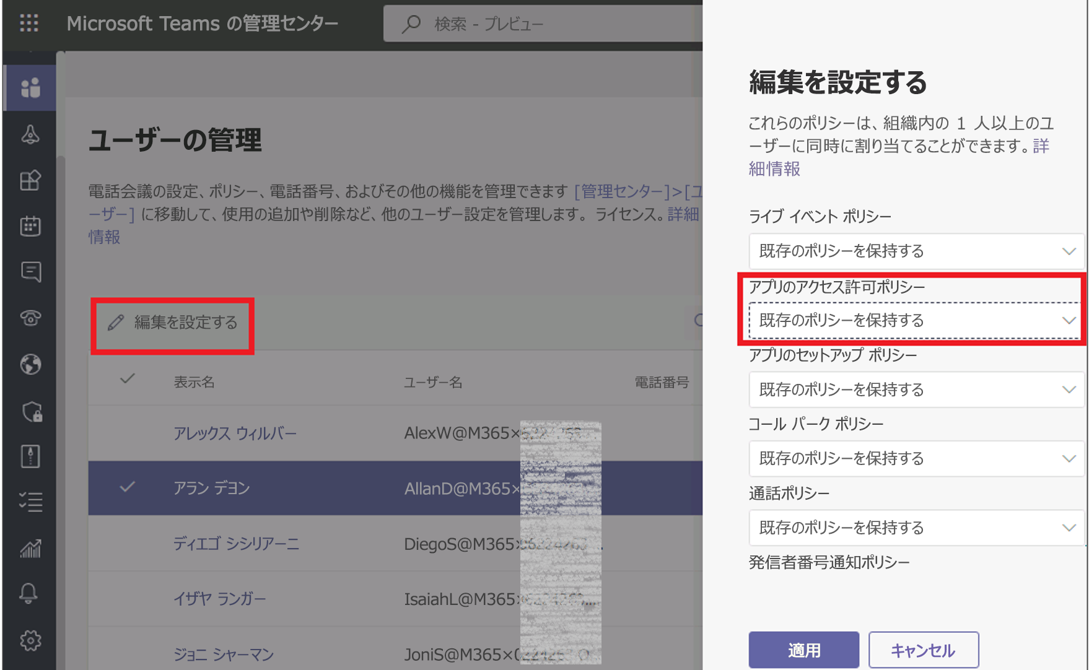The image size is (1089, 670).
Task: Open Meetings calendar icon in sidebar
Action: point(30,226)
